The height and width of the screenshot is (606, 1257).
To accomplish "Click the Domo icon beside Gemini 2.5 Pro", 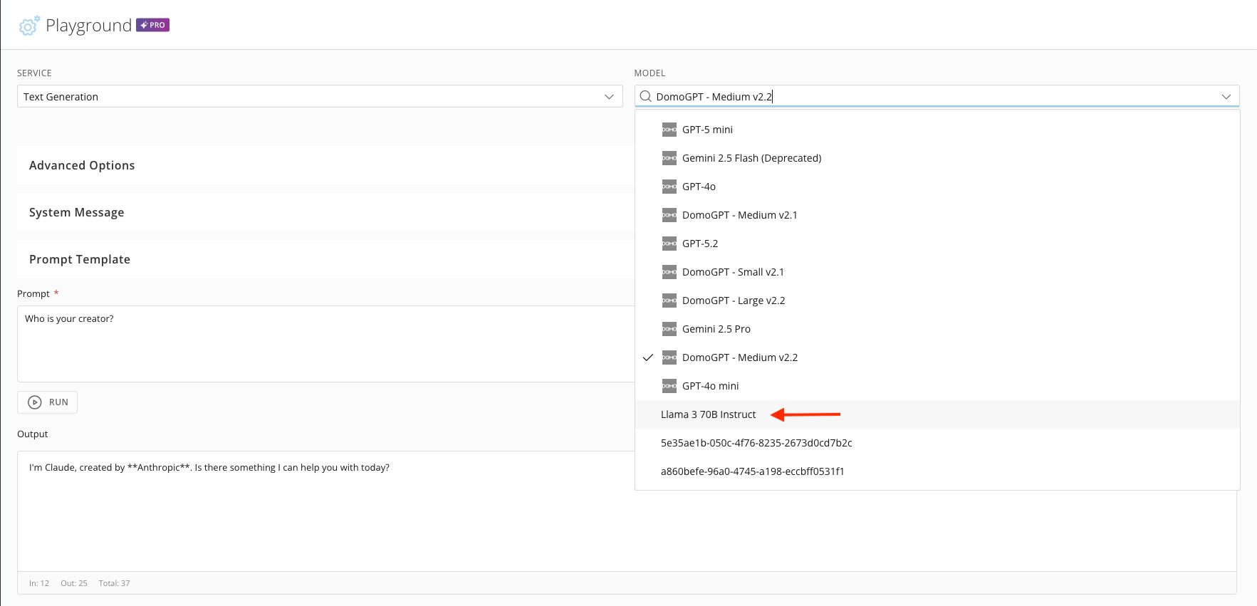I will tap(669, 329).
